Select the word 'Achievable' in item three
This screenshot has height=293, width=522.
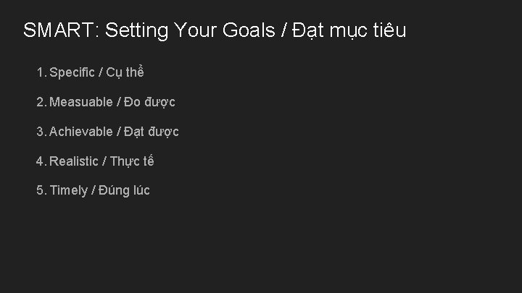pyautogui.click(x=80, y=132)
